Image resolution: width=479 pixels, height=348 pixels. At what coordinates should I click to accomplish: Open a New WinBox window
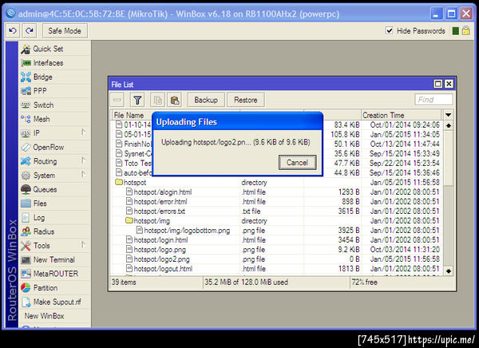click(44, 316)
